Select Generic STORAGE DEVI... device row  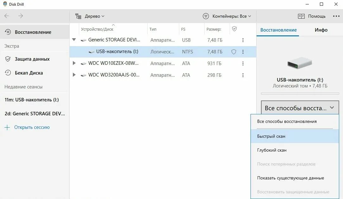point(163,40)
